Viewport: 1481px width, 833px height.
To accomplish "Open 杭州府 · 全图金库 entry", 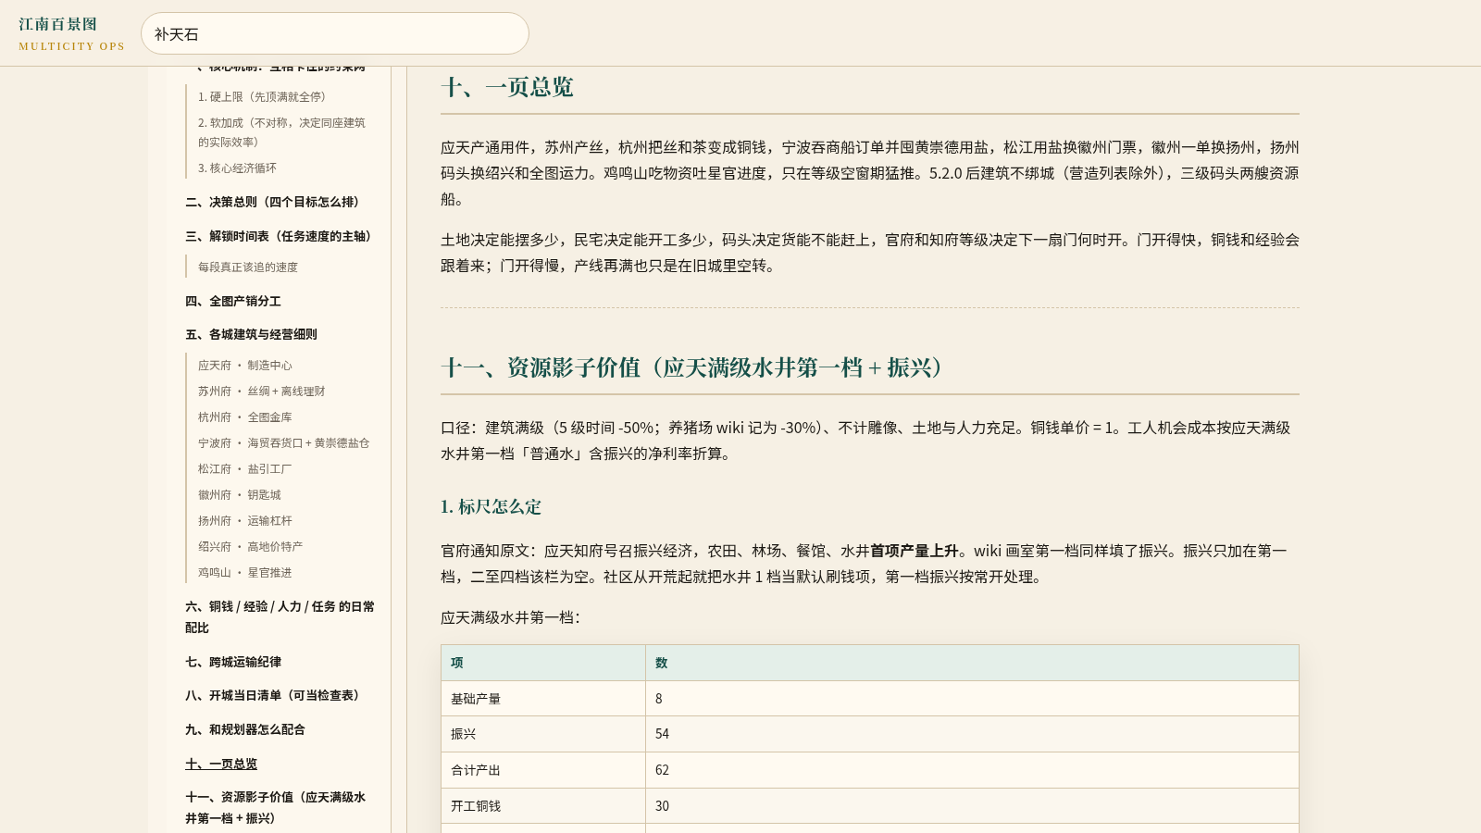I will 244,416.
